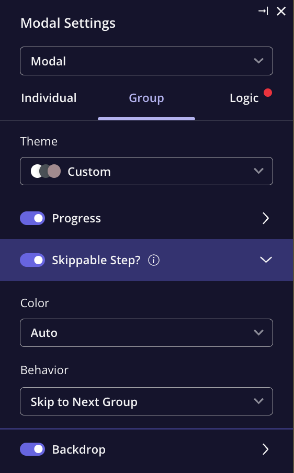Click the Backdrop label row
Screen dimensions: 294x473
coord(146,449)
